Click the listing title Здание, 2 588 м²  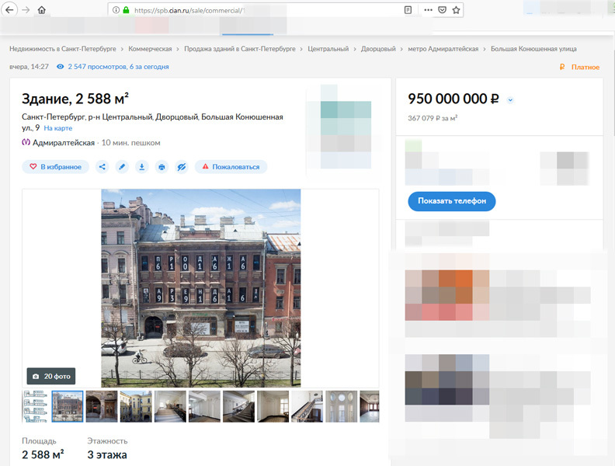[x=75, y=99]
